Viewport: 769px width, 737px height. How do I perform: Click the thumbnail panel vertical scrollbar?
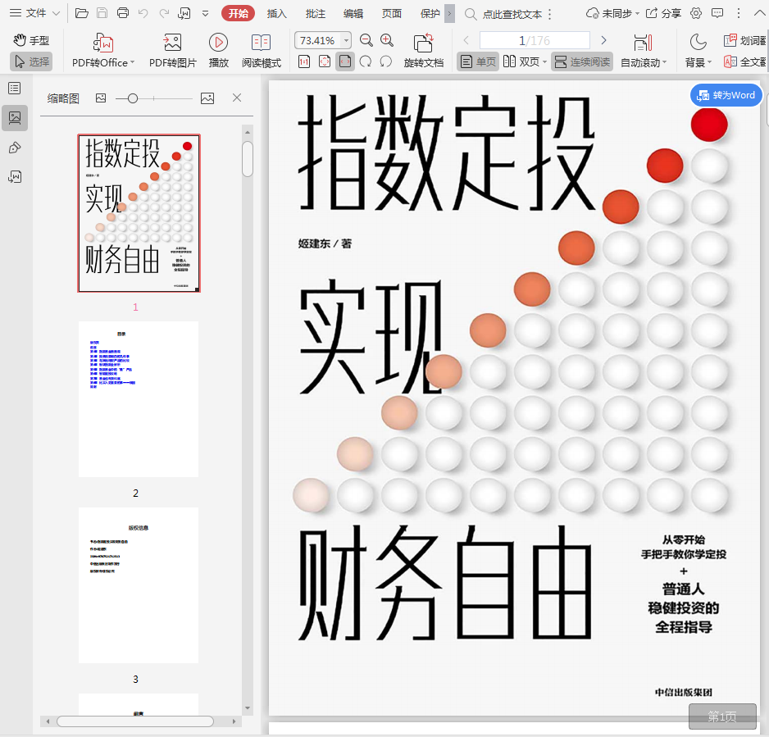(x=248, y=158)
